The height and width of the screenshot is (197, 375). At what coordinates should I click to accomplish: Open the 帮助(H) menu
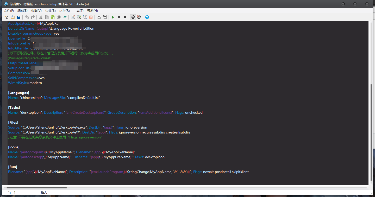(x=92, y=11)
